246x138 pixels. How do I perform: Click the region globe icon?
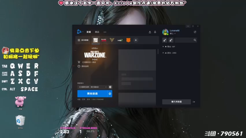click(x=110, y=87)
